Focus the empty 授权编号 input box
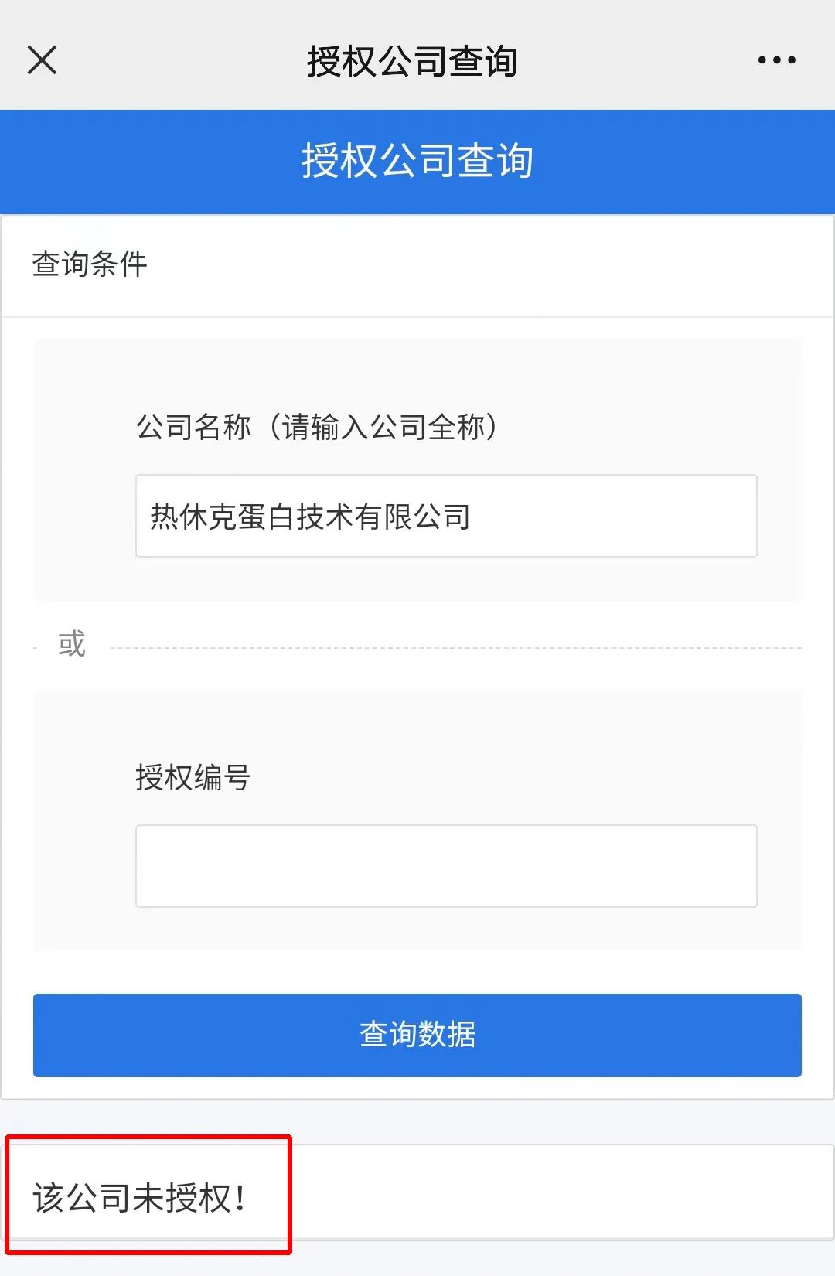Screen dimensions: 835x1276 446,866
